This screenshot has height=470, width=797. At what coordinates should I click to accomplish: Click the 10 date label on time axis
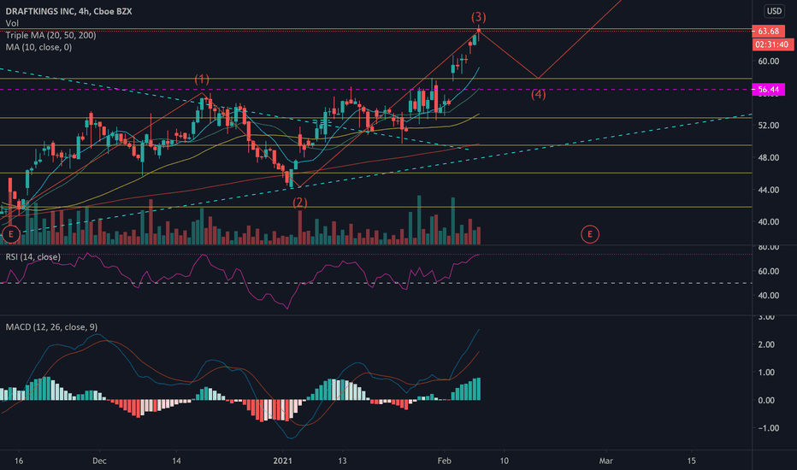504,461
